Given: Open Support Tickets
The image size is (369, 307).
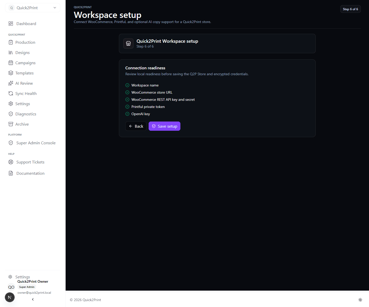Looking at the screenshot, I should pyautogui.click(x=33, y=162).
